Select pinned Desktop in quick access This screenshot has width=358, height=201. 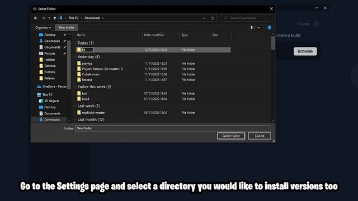coord(50,35)
